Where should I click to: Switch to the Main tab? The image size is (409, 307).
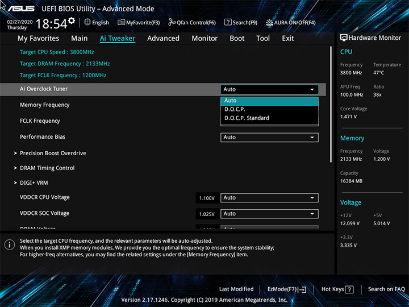pyautogui.click(x=80, y=39)
